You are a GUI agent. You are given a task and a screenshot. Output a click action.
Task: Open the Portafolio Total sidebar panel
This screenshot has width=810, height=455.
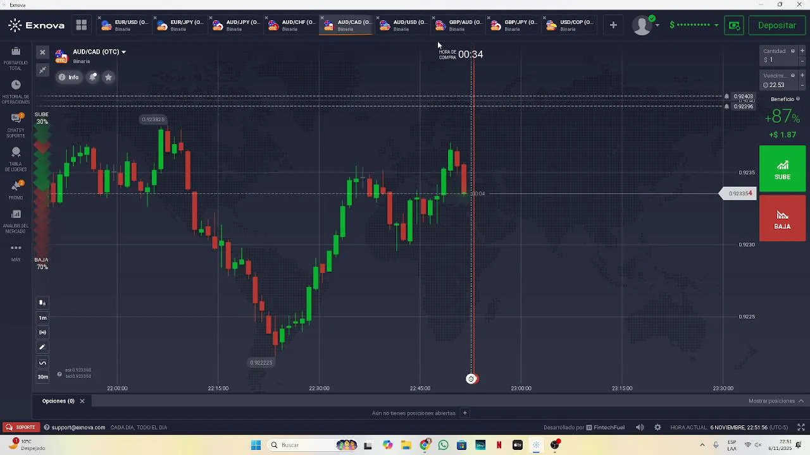(16, 57)
